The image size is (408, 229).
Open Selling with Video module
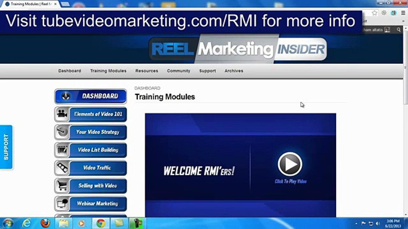pos(91,186)
